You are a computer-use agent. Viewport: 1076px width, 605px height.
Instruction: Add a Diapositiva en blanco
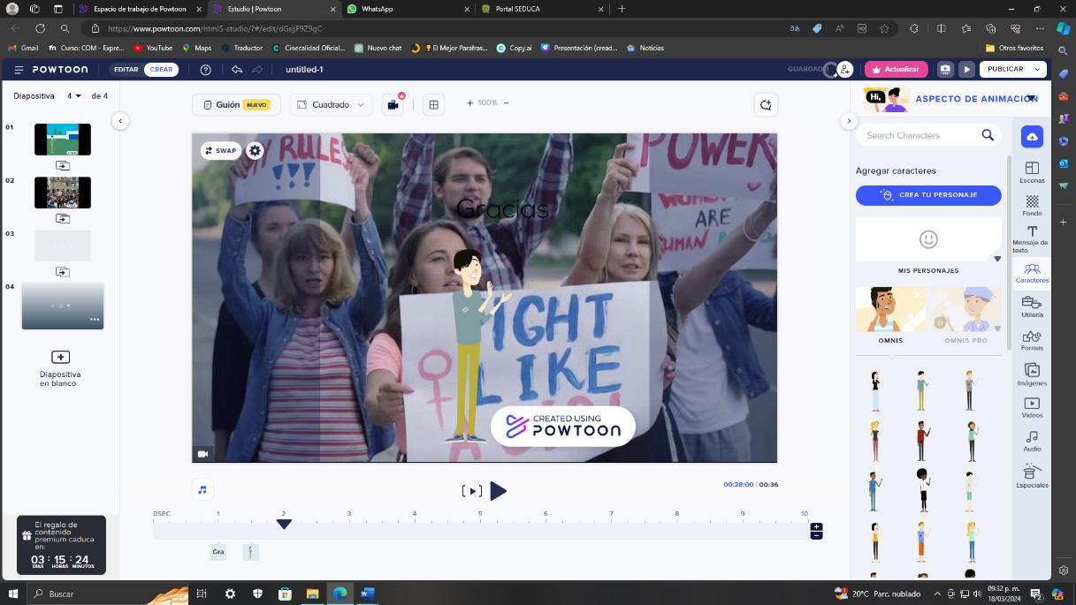[60, 367]
